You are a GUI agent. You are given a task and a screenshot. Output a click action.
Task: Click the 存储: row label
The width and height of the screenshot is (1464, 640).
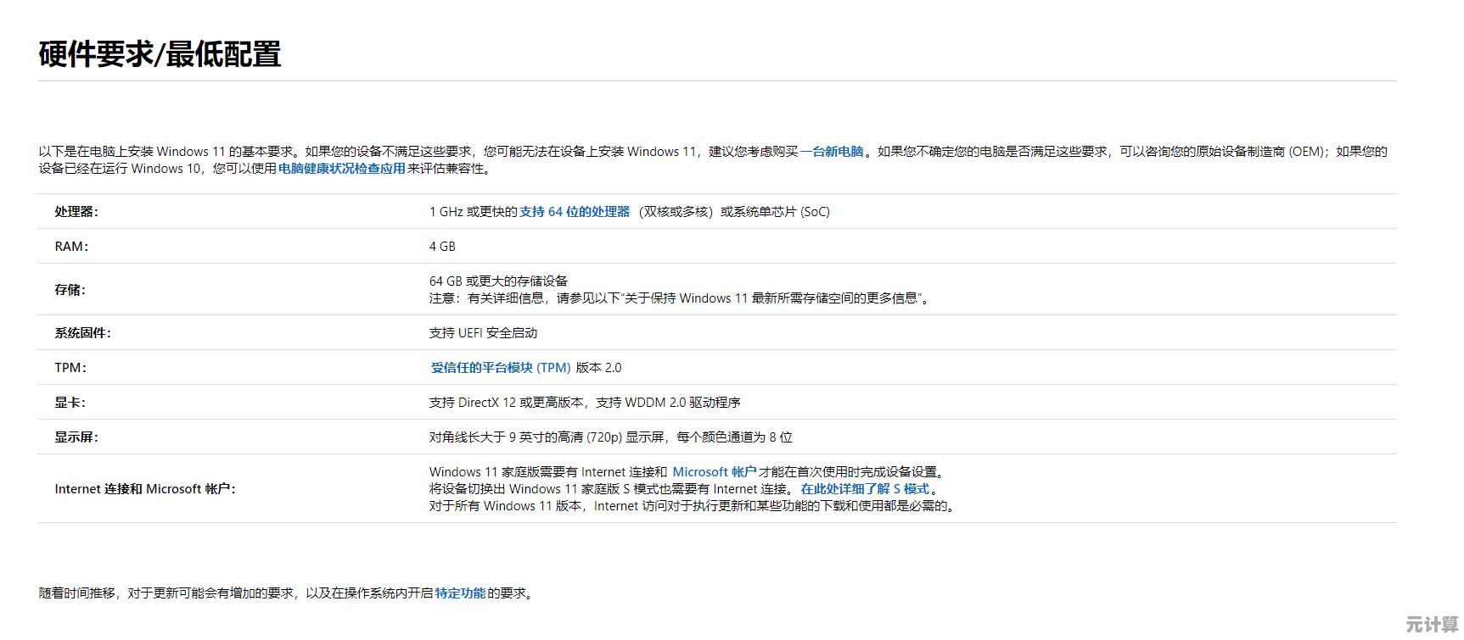pos(70,290)
